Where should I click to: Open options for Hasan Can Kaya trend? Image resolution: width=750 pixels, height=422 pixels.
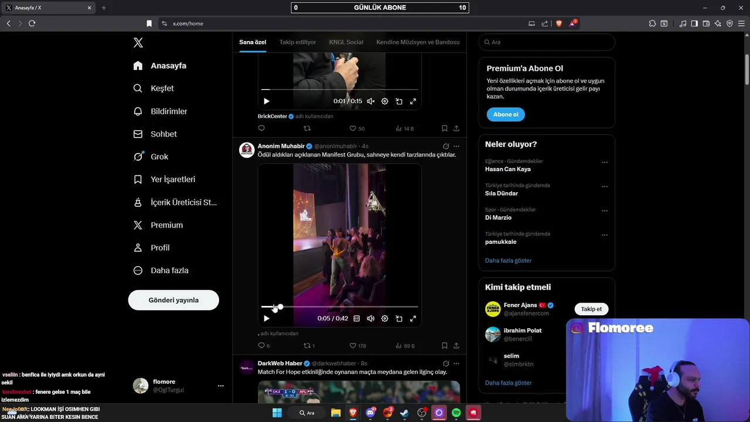pos(605,162)
